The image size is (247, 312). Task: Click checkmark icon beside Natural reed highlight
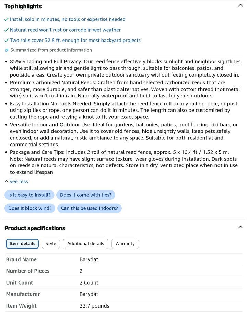[7, 30]
